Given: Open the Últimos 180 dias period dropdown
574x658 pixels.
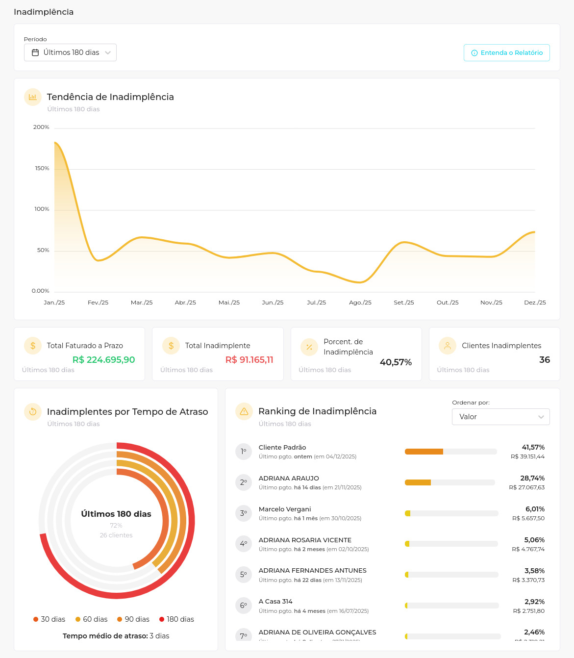Looking at the screenshot, I should pyautogui.click(x=70, y=52).
